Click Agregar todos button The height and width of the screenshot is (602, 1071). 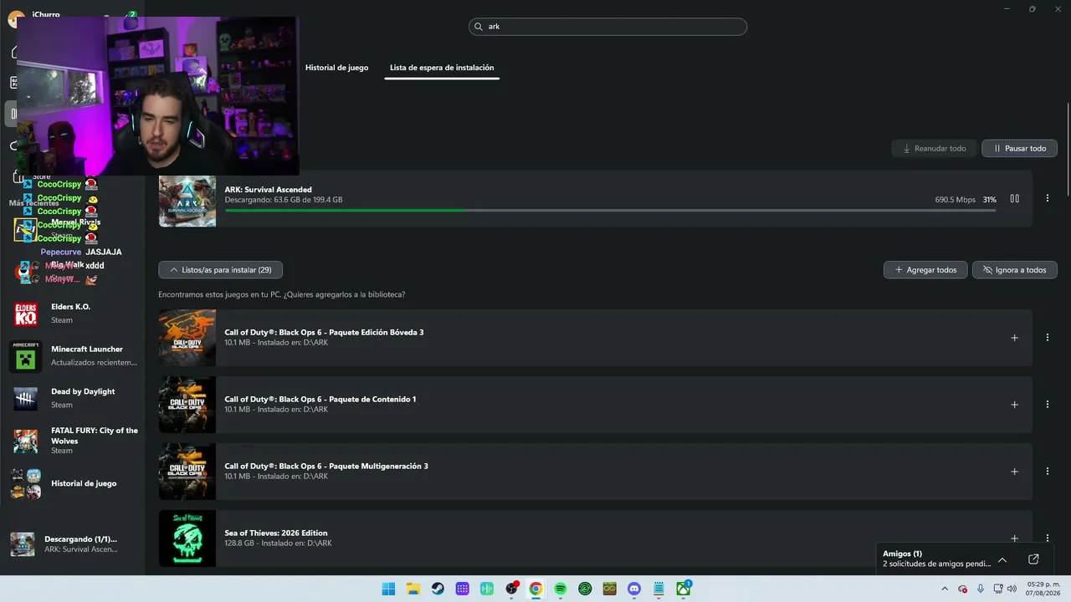click(x=925, y=270)
